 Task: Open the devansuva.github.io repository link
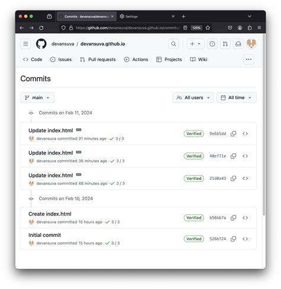click(x=103, y=44)
